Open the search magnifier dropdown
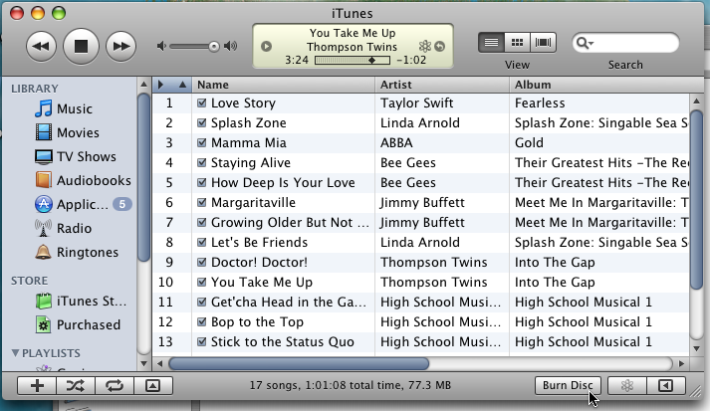Screen dimensions: 710x411 tap(585, 43)
